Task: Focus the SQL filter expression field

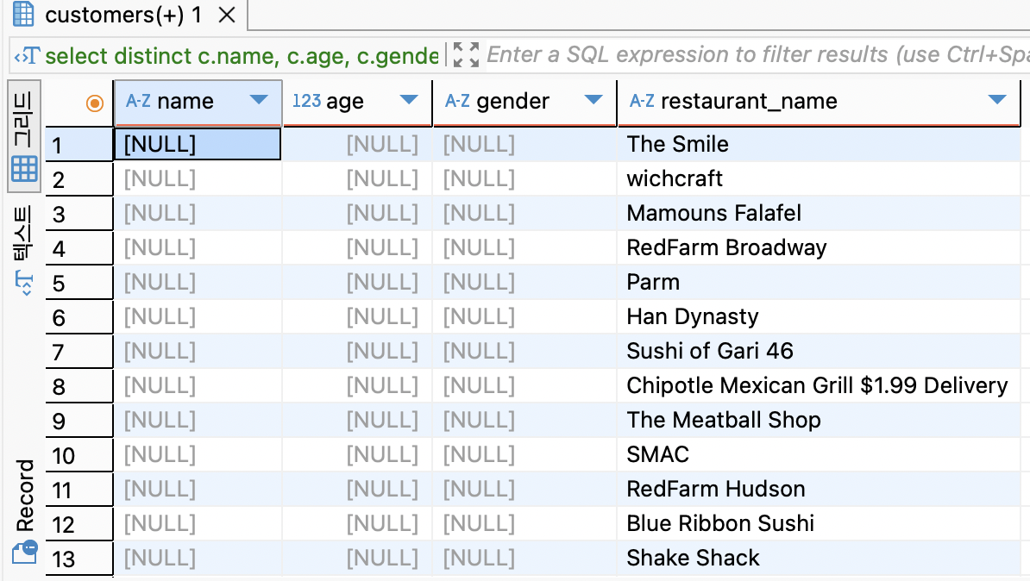Action: (758, 55)
